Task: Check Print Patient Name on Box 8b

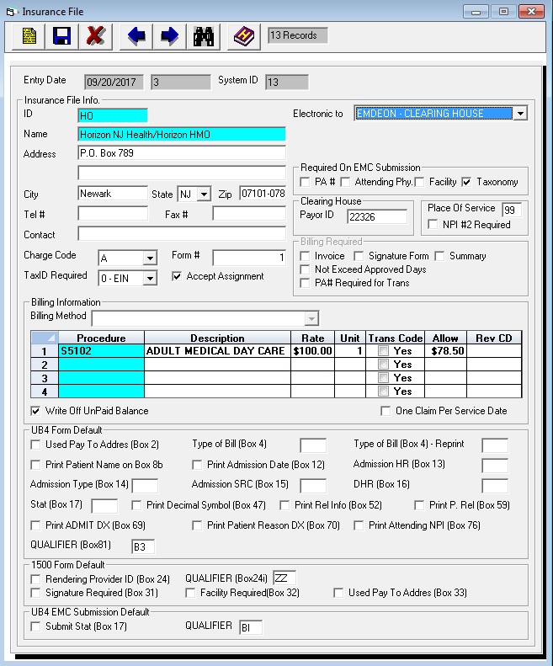Action: pos(35,465)
